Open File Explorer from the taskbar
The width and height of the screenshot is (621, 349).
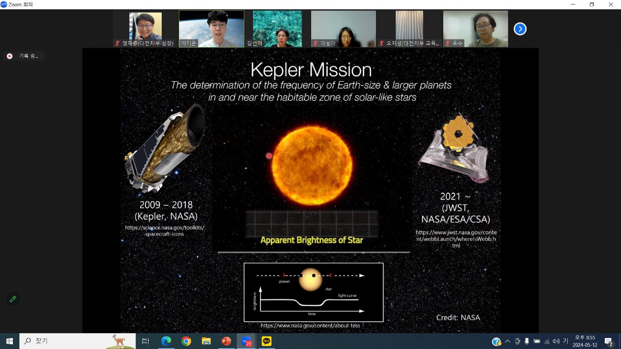206,341
